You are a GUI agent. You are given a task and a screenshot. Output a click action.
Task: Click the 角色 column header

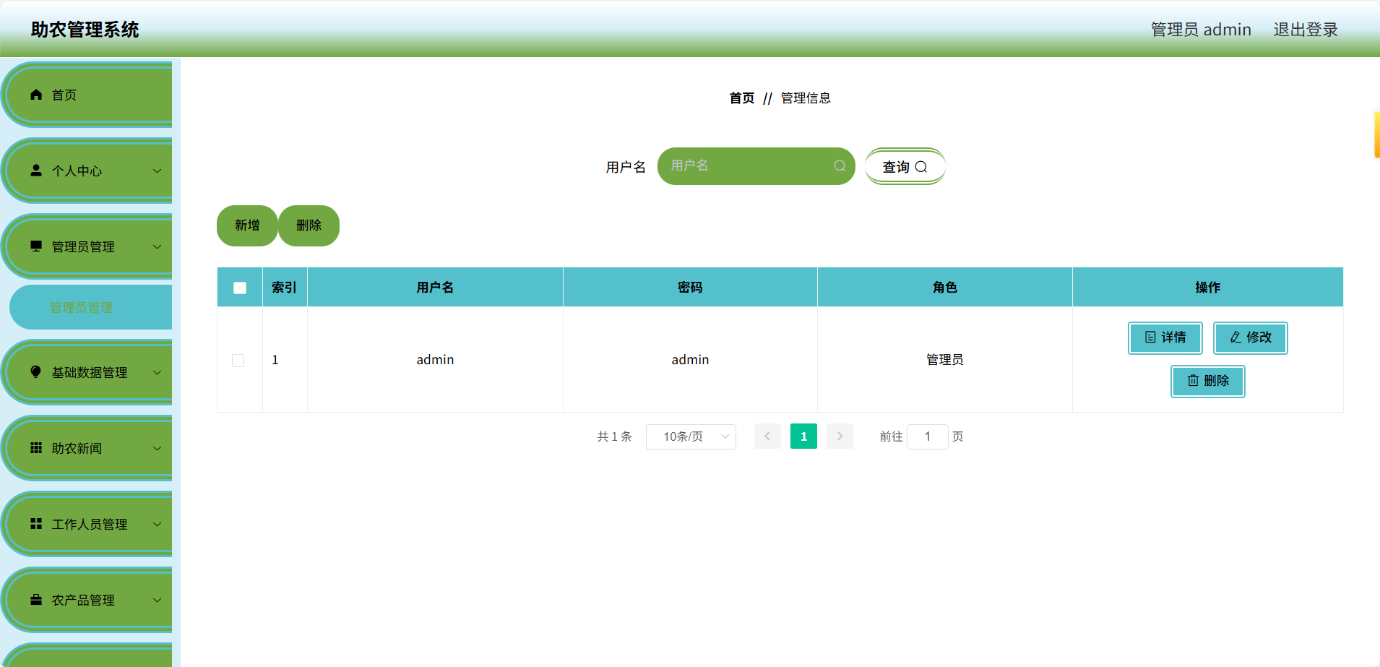[x=945, y=288]
